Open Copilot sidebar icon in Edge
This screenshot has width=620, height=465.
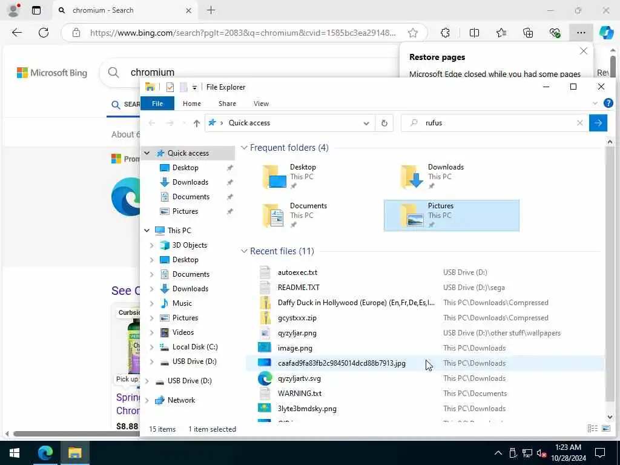(606, 33)
